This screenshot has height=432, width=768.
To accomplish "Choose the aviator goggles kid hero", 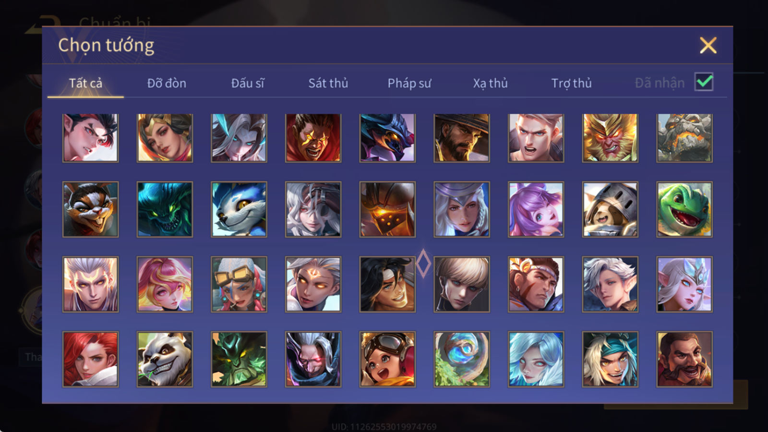I will coord(387,359).
